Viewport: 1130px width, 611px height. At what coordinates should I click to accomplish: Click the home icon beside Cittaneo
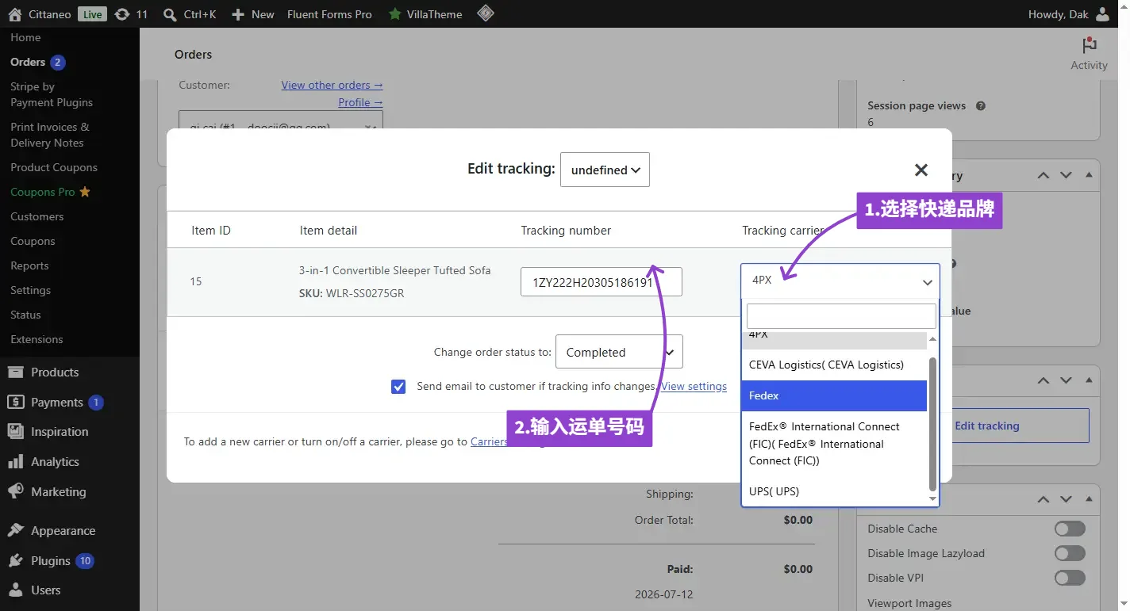click(x=15, y=14)
